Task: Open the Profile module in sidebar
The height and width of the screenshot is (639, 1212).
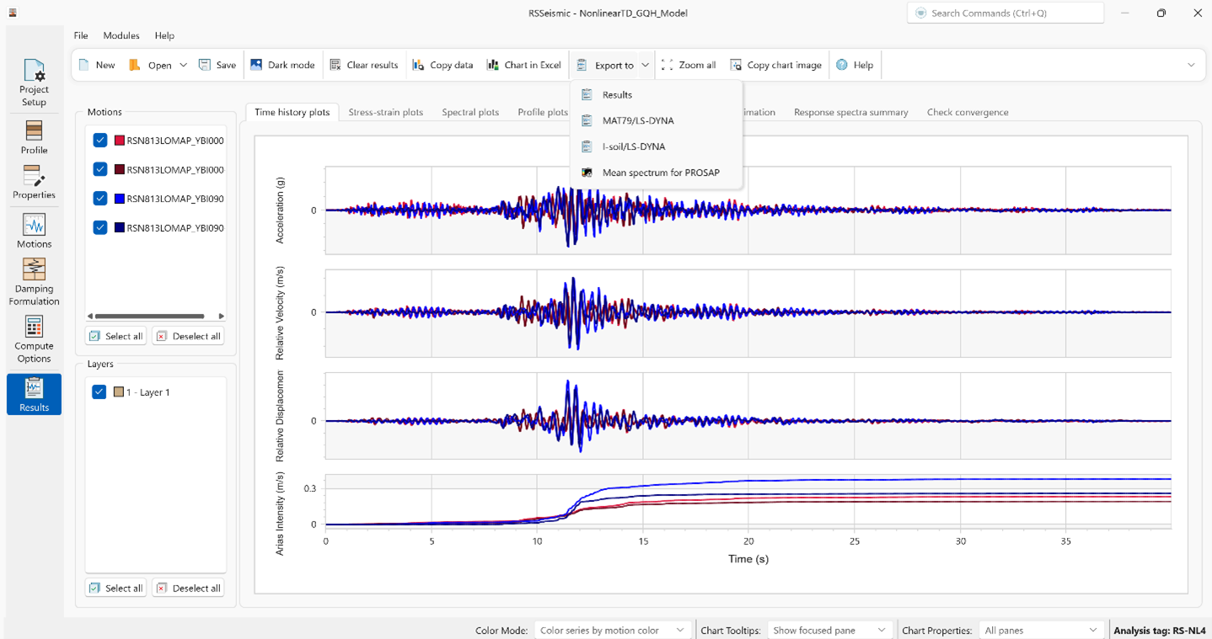Action: 34,137
